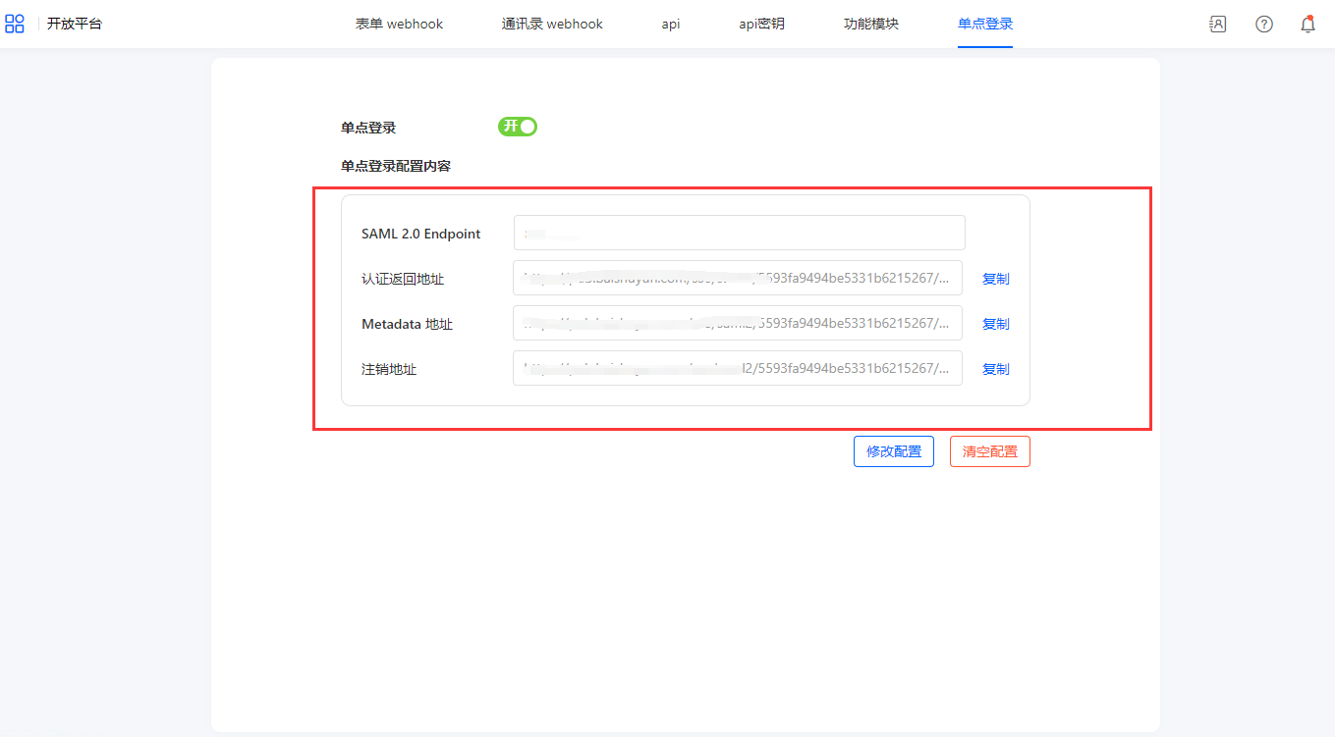This screenshot has width=1335, height=737.
Task: Click the 认证返回地址 text field
Action: pyautogui.click(x=737, y=279)
